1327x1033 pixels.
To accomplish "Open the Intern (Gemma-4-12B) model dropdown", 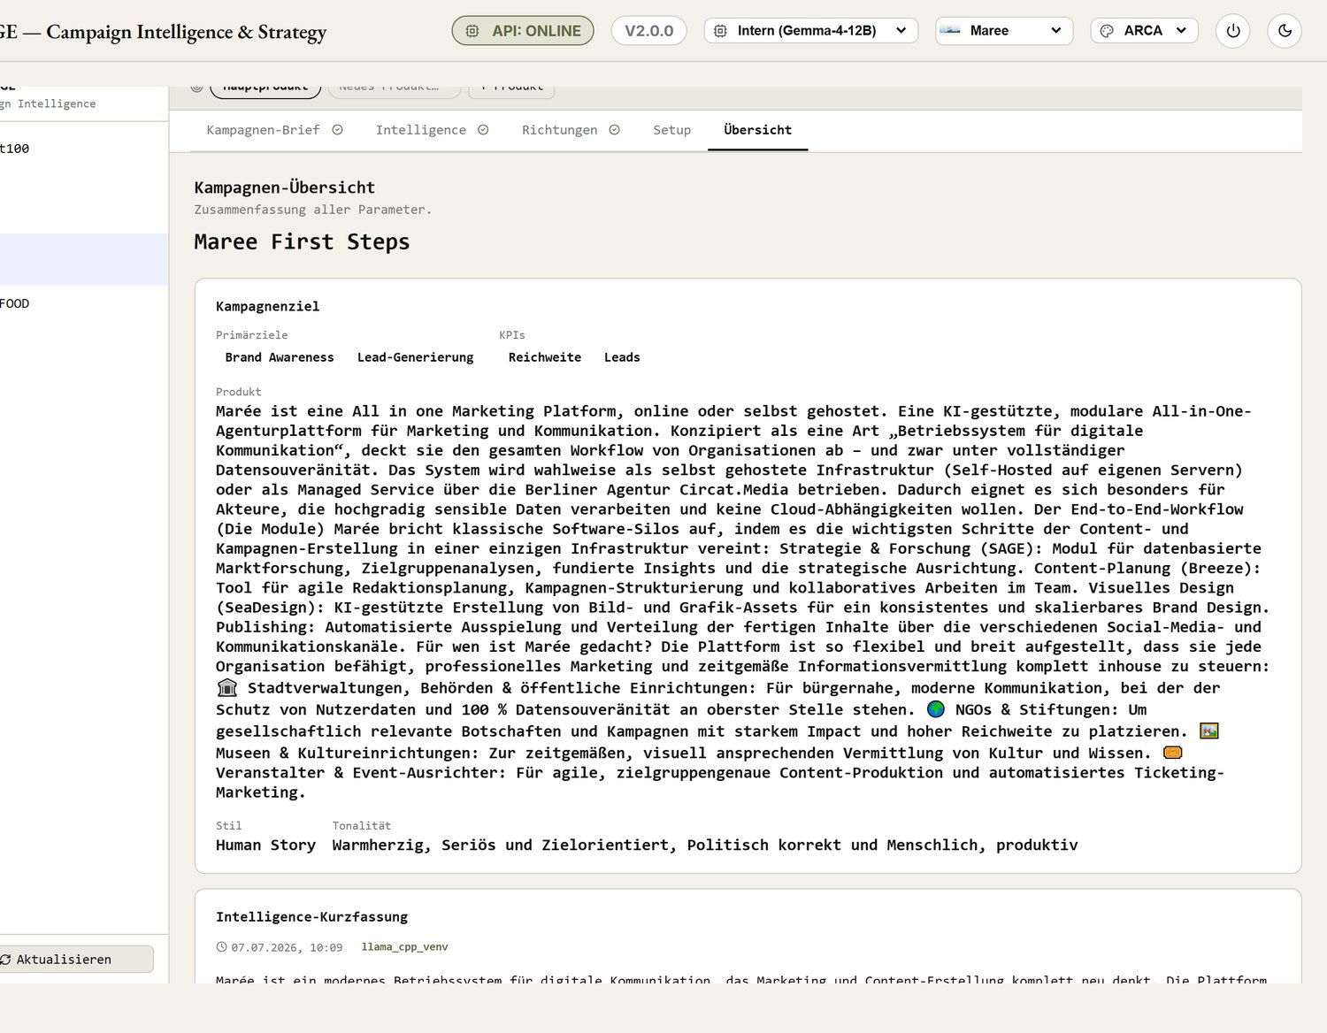I will 811,31.
